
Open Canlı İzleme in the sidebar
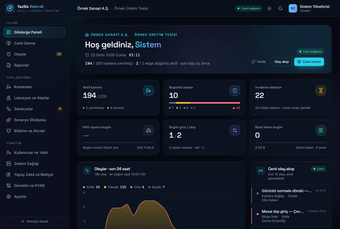tap(34, 43)
